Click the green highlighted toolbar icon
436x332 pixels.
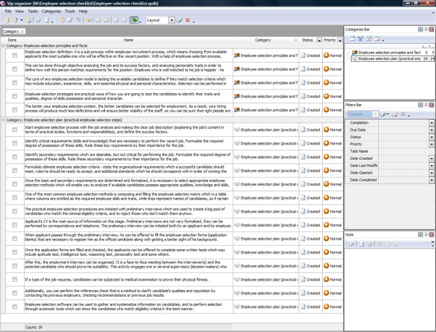coord(134,20)
